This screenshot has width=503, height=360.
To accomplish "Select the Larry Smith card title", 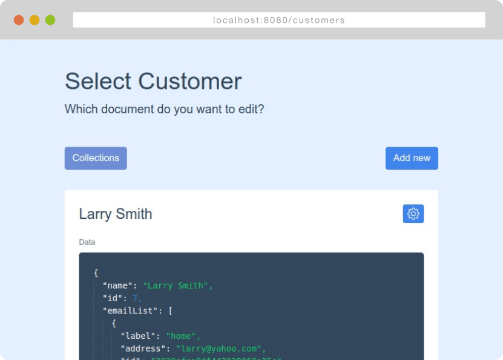I will click(116, 214).
